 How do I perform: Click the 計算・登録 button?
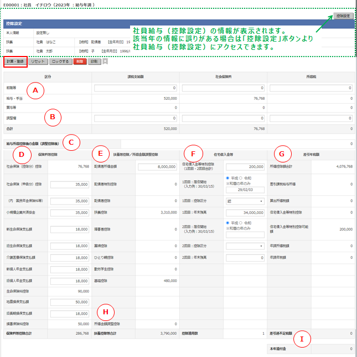15,62
